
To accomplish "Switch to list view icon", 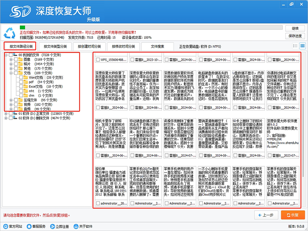I will tap(295, 46).
